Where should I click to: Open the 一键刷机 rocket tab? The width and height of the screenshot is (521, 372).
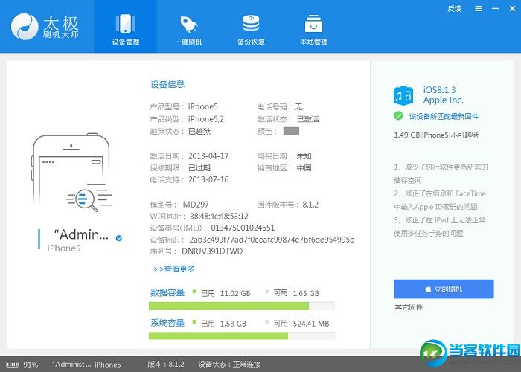click(x=188, y=29)
